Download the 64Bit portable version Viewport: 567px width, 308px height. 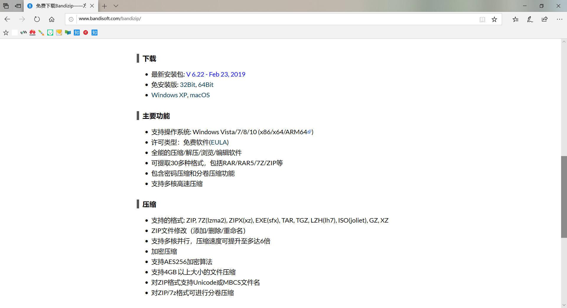pyautogui.click(x=206, y=85)
